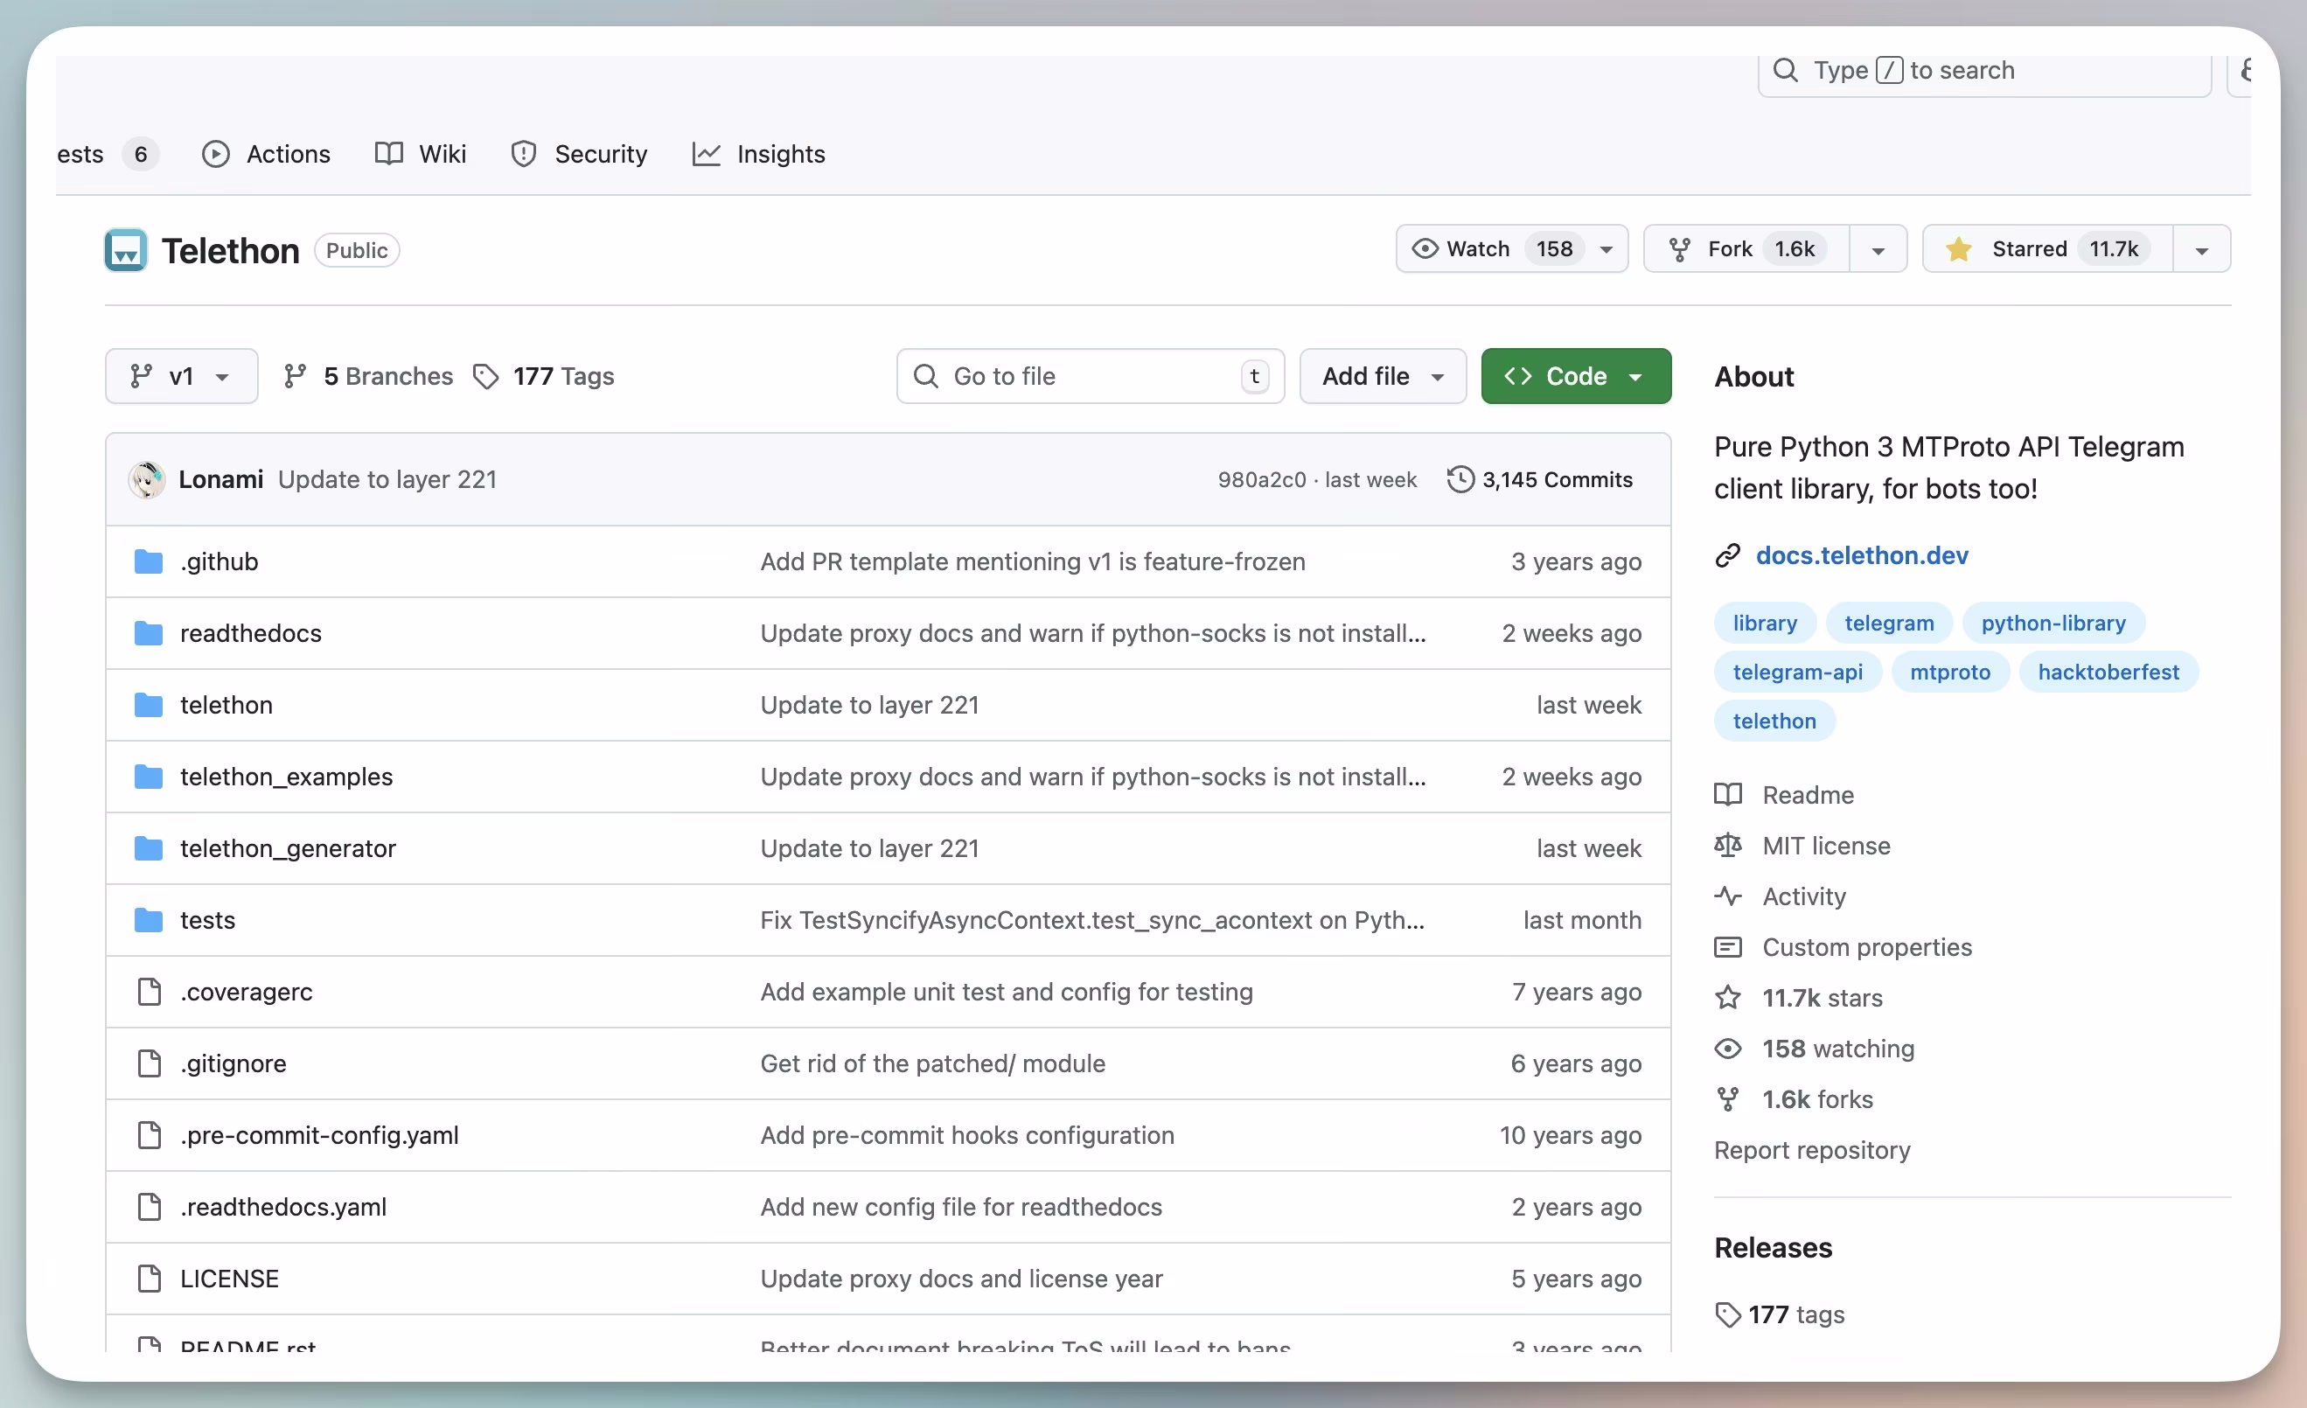Click the branch icon beside 5 Branches
The image size is (2307, 1408).
295,376
